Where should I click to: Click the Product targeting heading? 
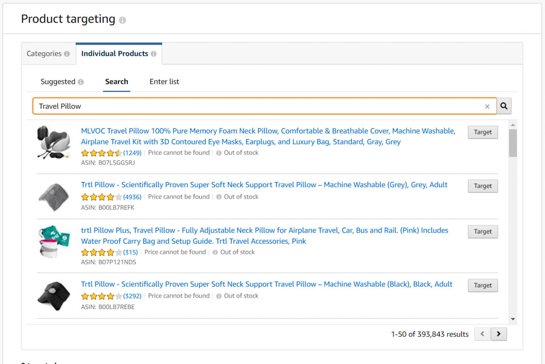pyautogui.click(x=68, y=19)
